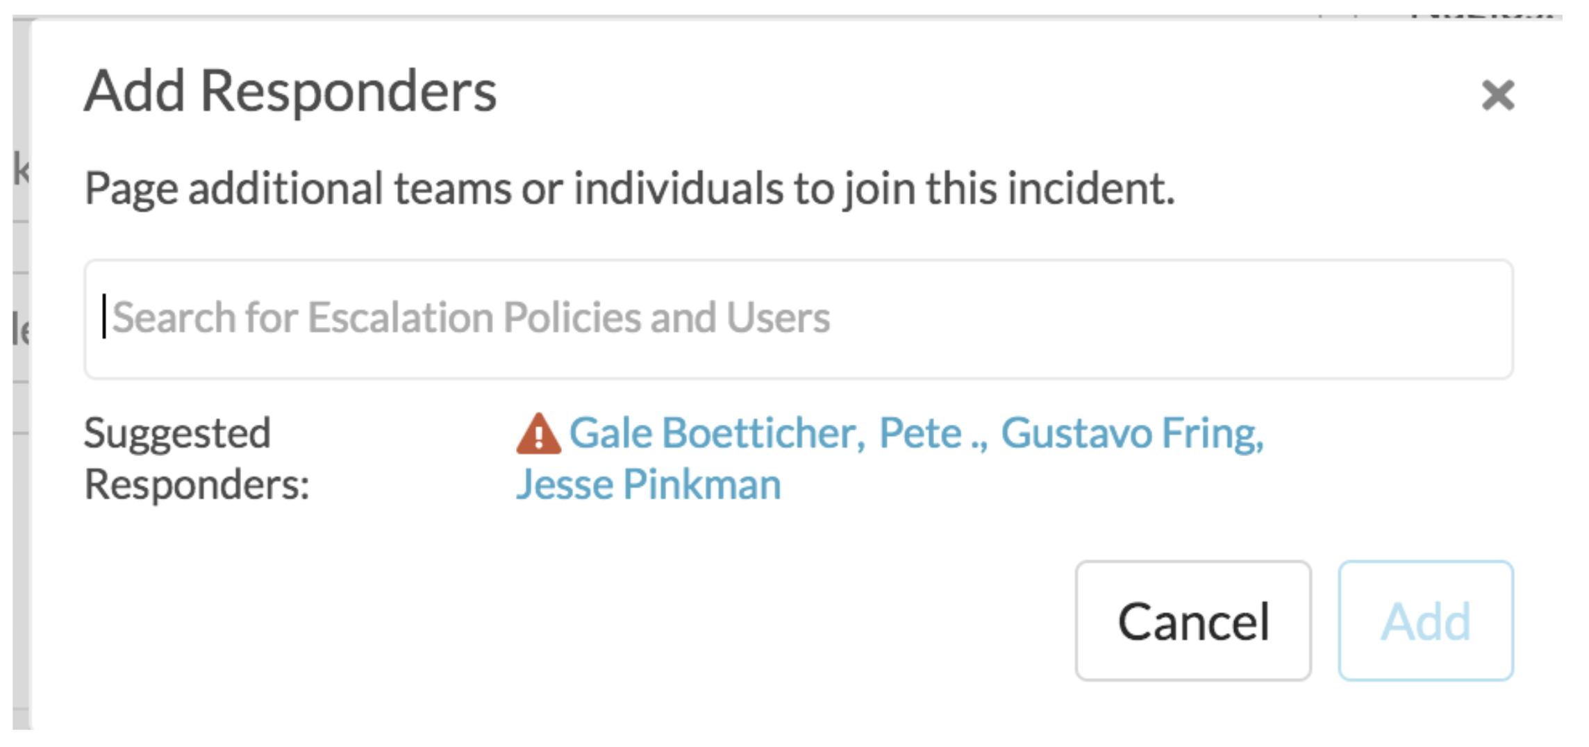Close the Add Responders dialog with X
1589x747 pixels.
[1497, 95]
